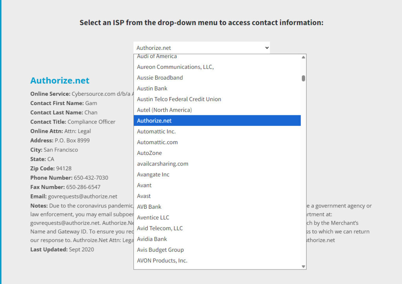Screen dimensions: 402x284
Task: Collapse the ISP selection combo box
Action: click(201, 48)
